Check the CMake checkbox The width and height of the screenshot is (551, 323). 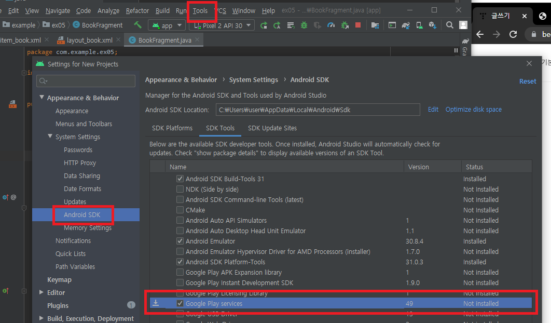[180, 210]
